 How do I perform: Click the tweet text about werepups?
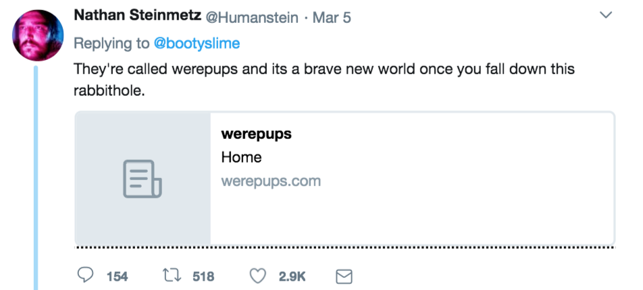(324, 70)
